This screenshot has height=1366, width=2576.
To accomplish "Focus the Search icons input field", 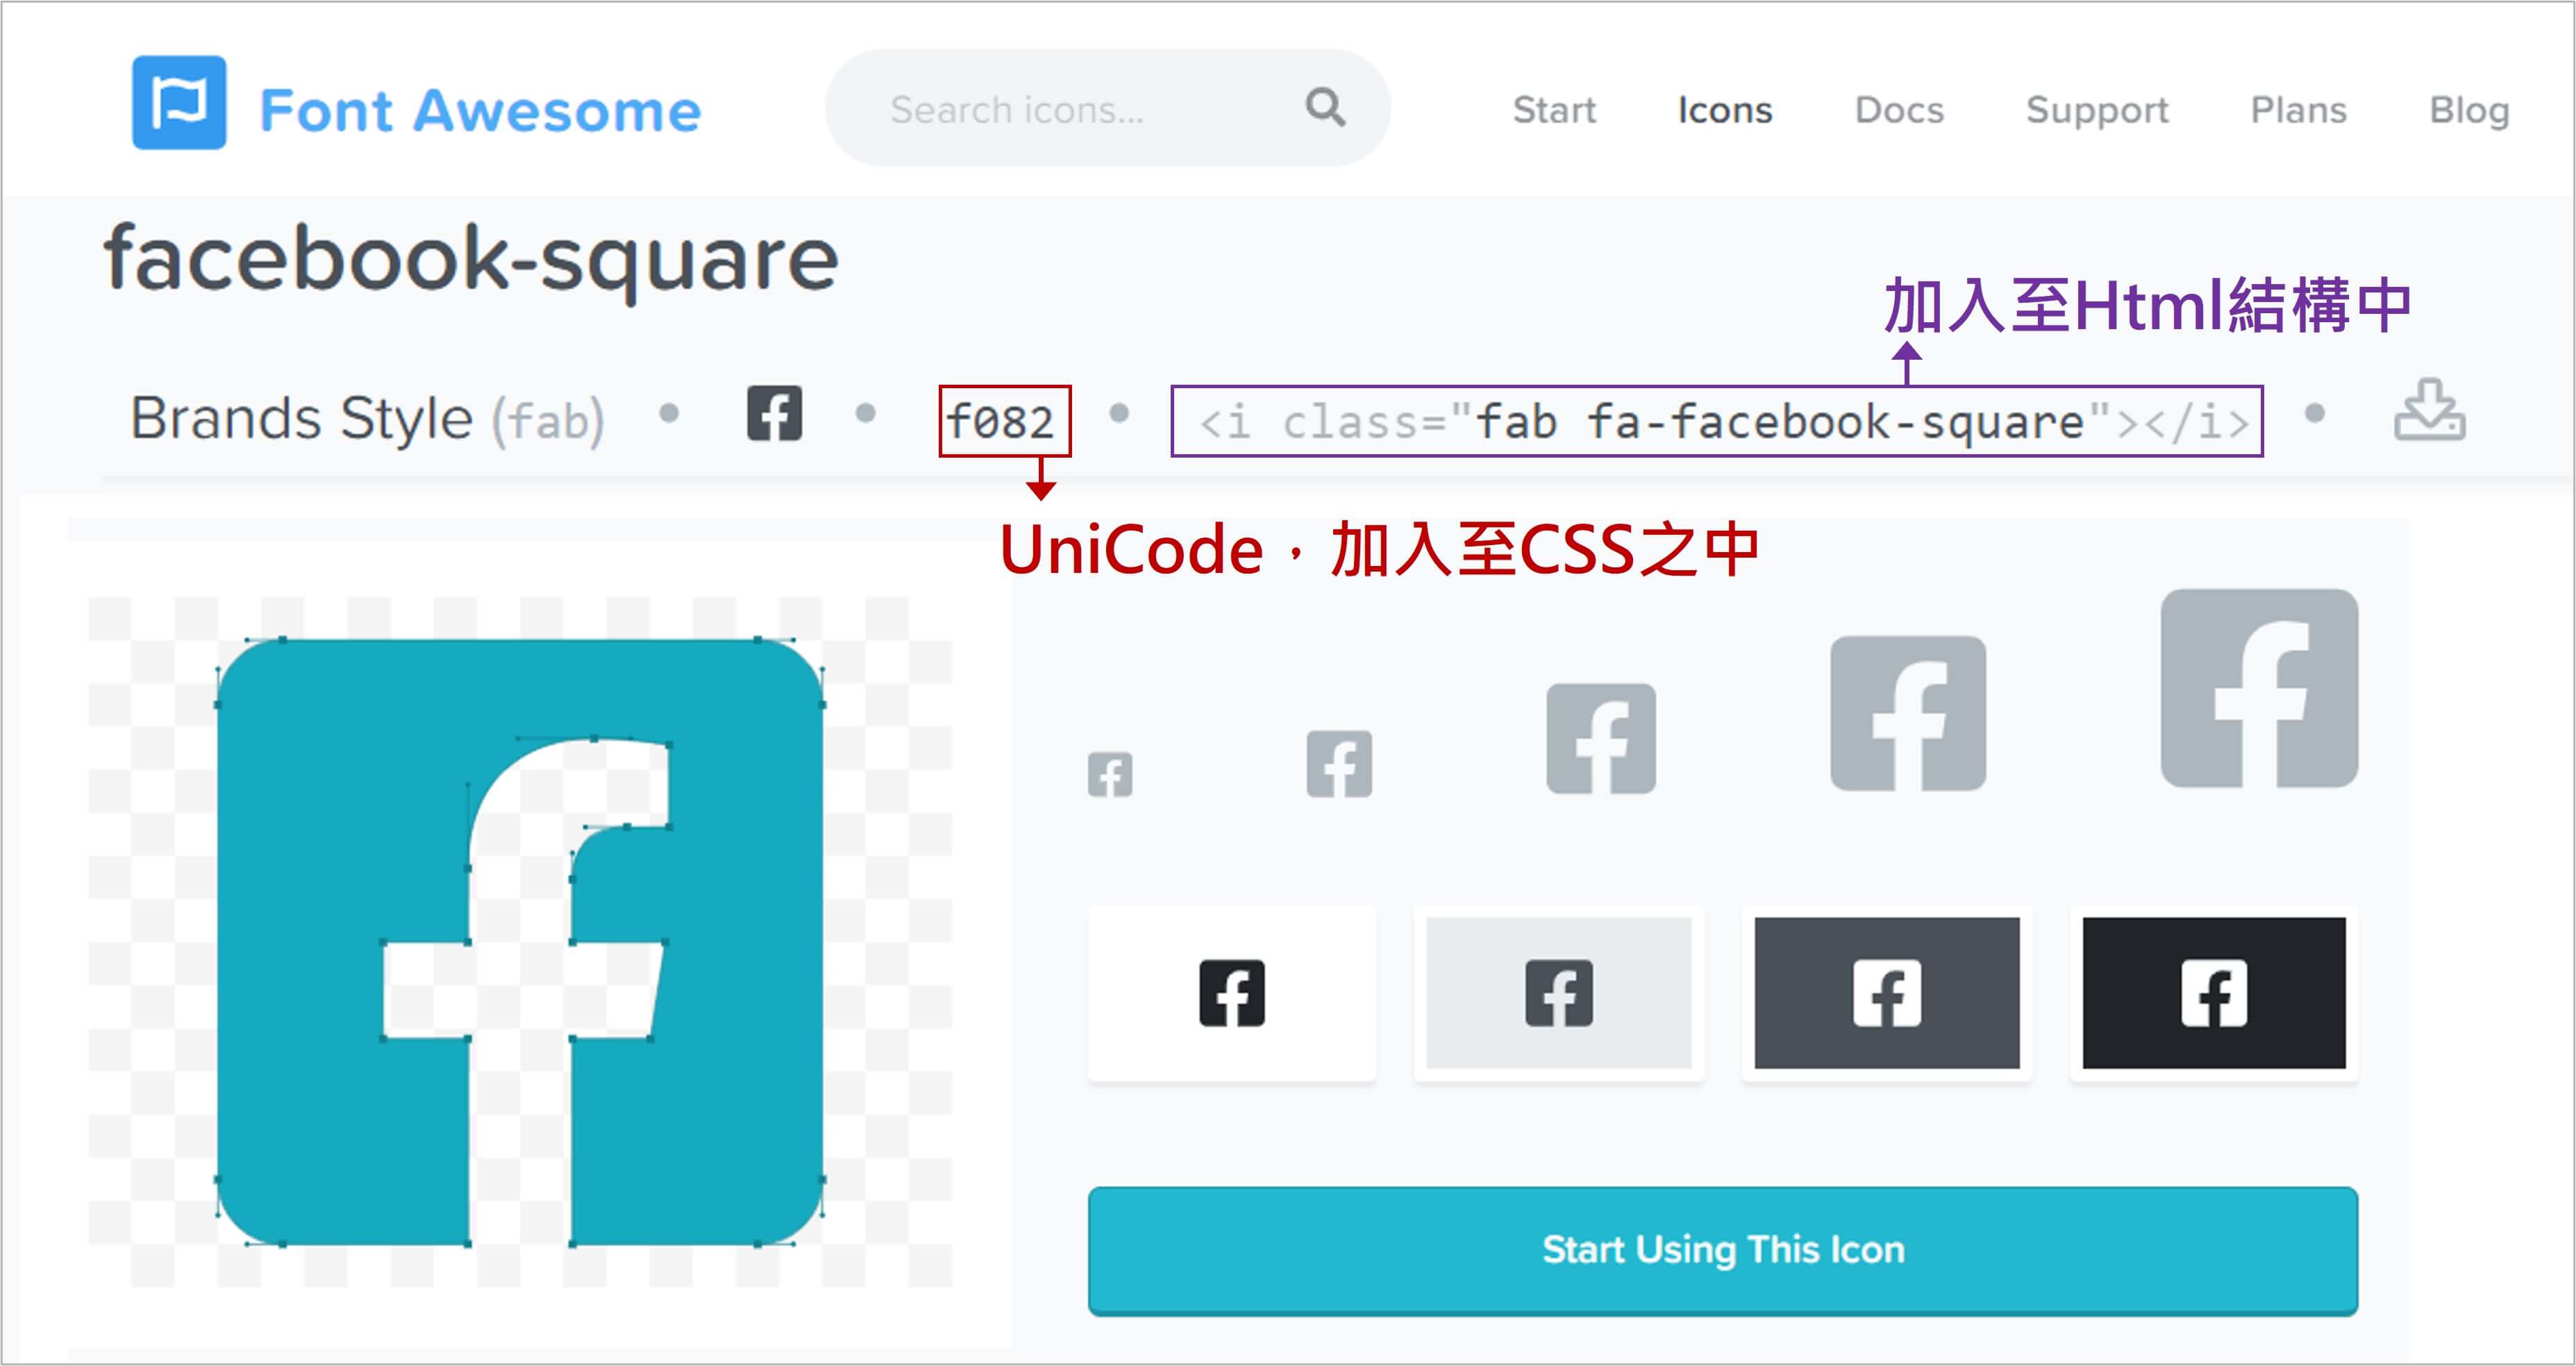I will click(1107, 108).
